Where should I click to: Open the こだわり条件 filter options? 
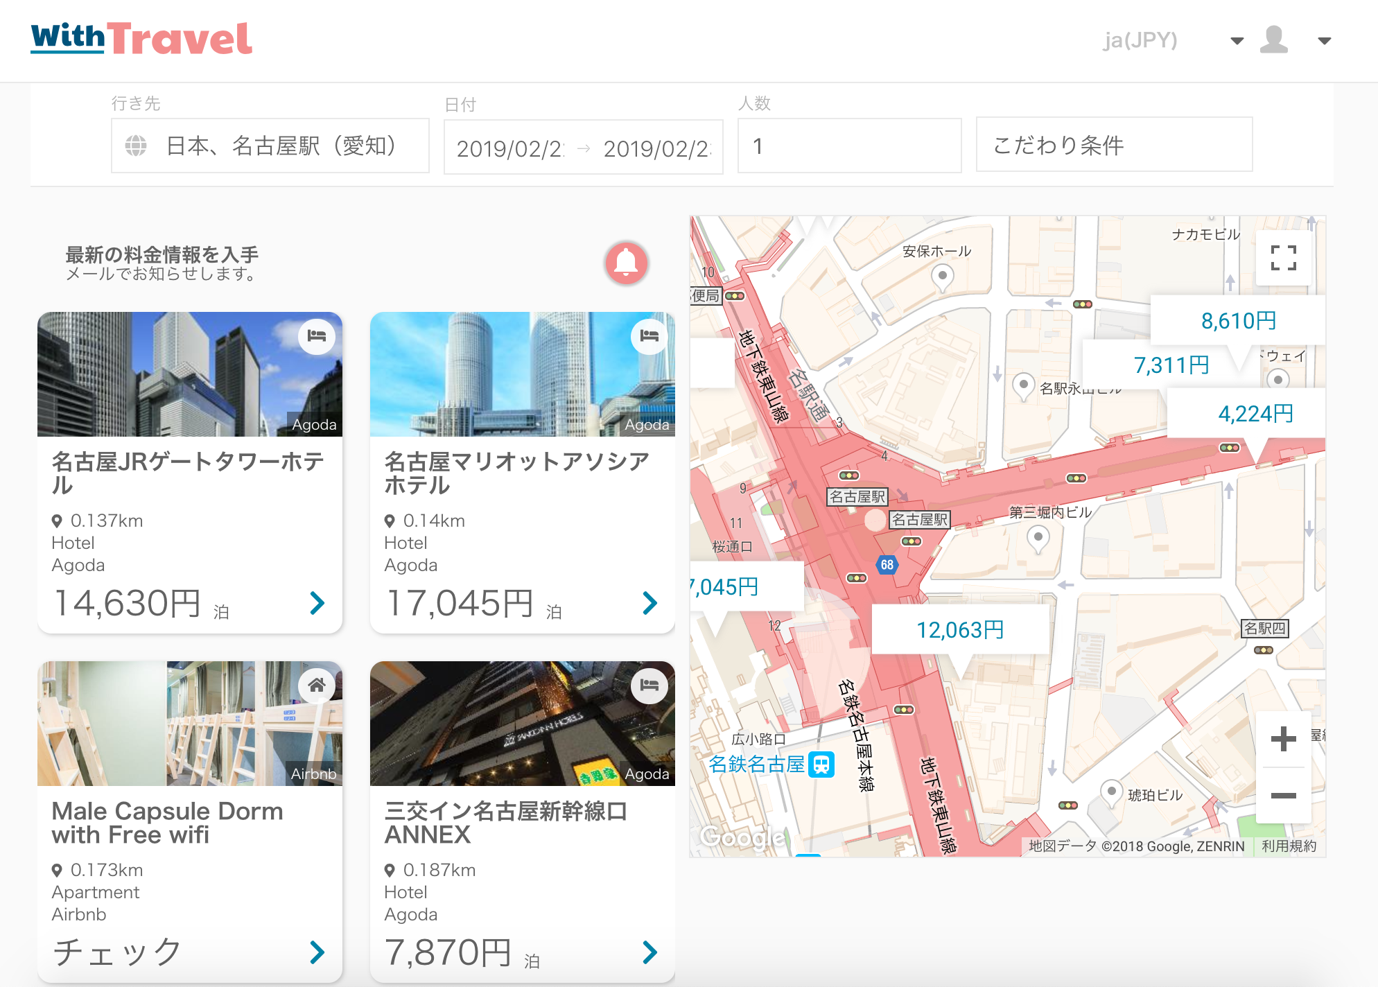tap(1114, 145)
